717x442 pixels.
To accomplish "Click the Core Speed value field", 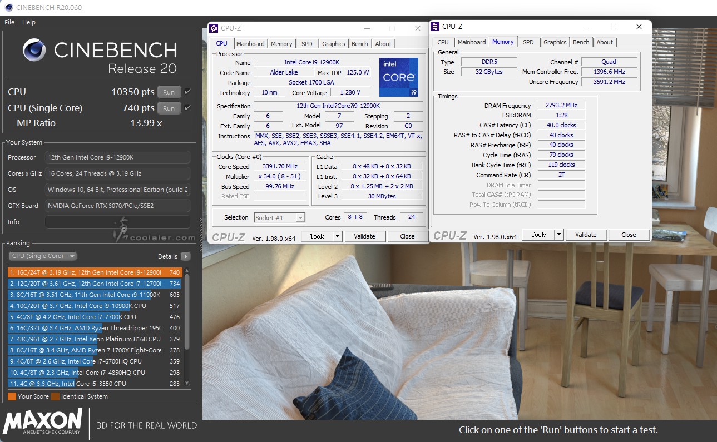I will coord(280,166).
